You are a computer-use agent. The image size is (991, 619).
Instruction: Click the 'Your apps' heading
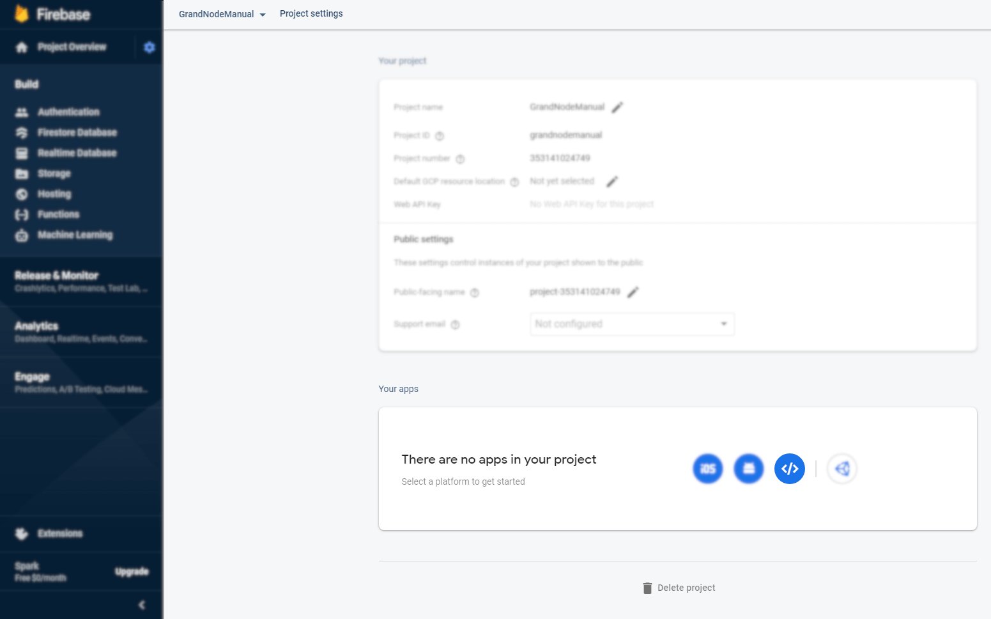pos(398,389)
